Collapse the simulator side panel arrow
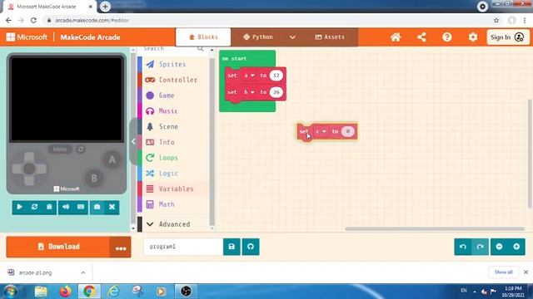 click(x=133, y=141)
